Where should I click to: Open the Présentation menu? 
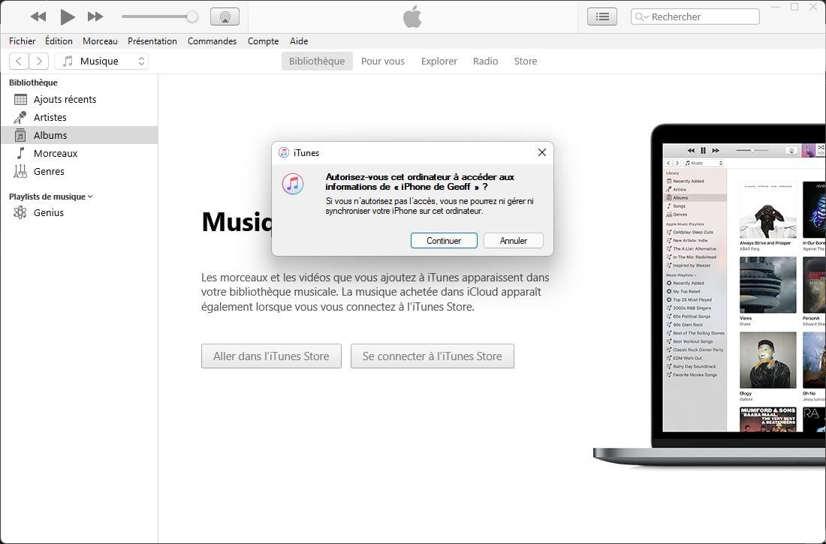pos(152,41)
